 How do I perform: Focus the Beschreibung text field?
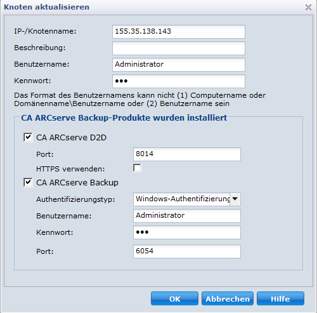pyautogui.click(x=179, y=48)
